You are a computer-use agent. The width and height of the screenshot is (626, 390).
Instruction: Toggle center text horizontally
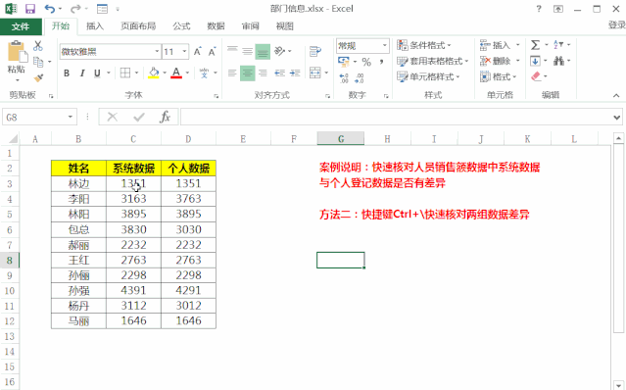(248, 73)
